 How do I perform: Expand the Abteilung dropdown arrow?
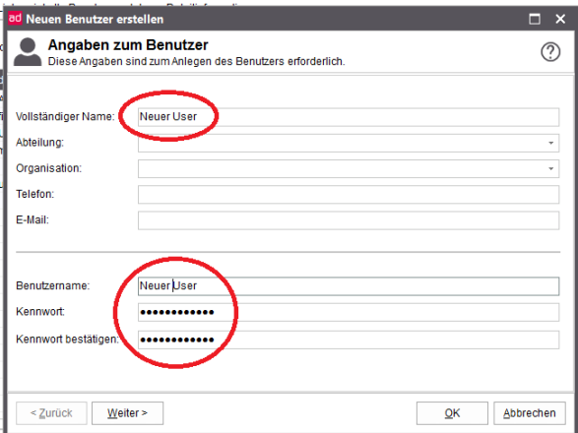[x=550, y=143]
